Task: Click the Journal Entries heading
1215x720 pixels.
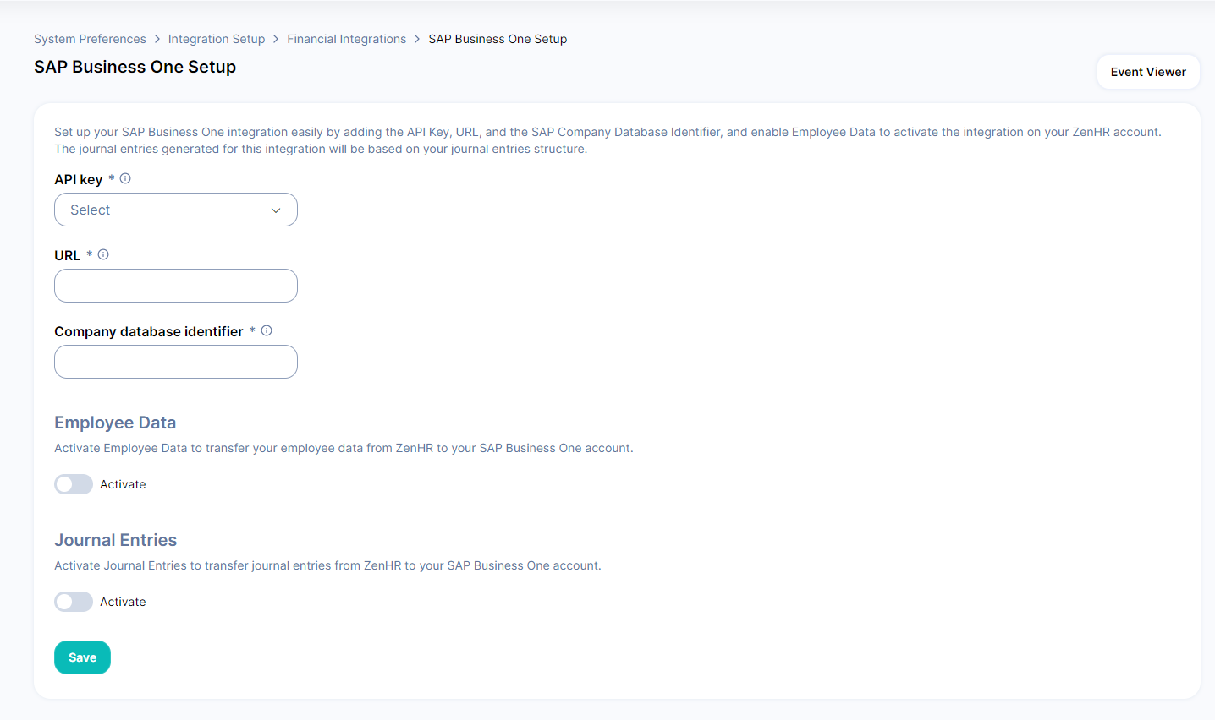Action: click(x=116, y=540)
